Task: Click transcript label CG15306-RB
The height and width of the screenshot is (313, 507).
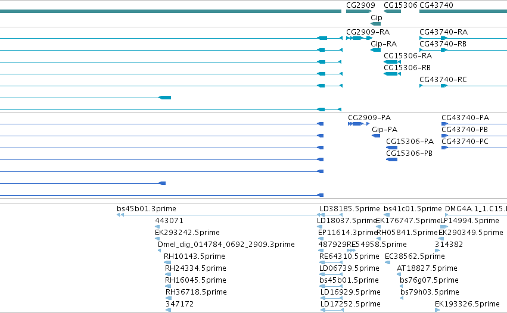Action: 407,68
